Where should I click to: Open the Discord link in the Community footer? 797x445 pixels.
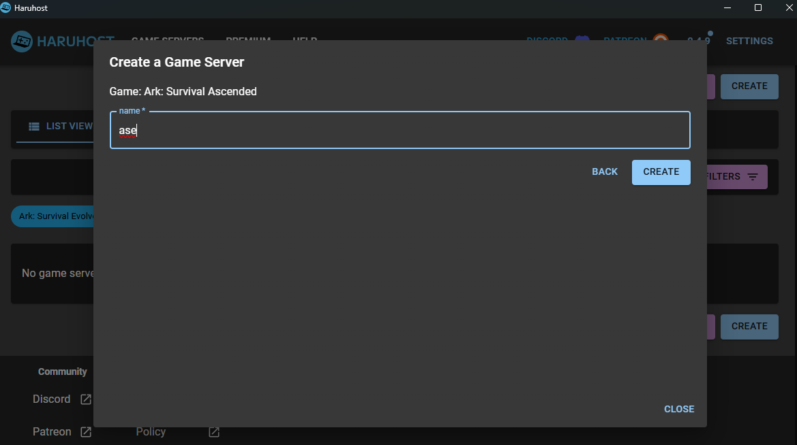(x=51, y=399)
